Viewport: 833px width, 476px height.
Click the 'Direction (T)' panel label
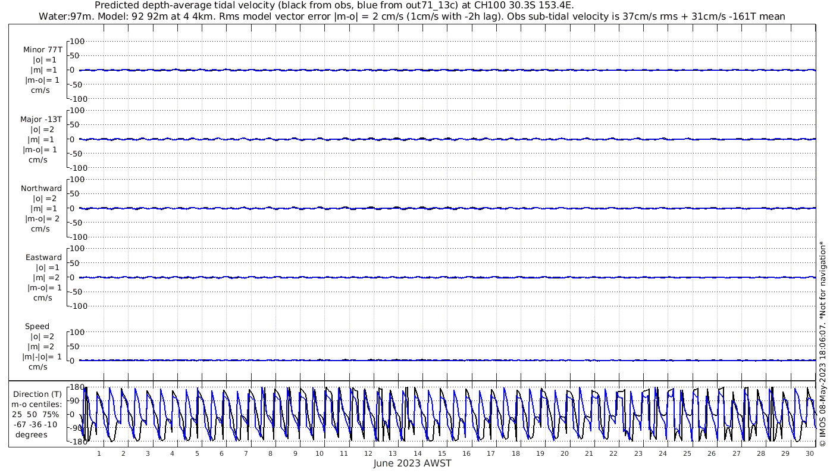point(37,394)
